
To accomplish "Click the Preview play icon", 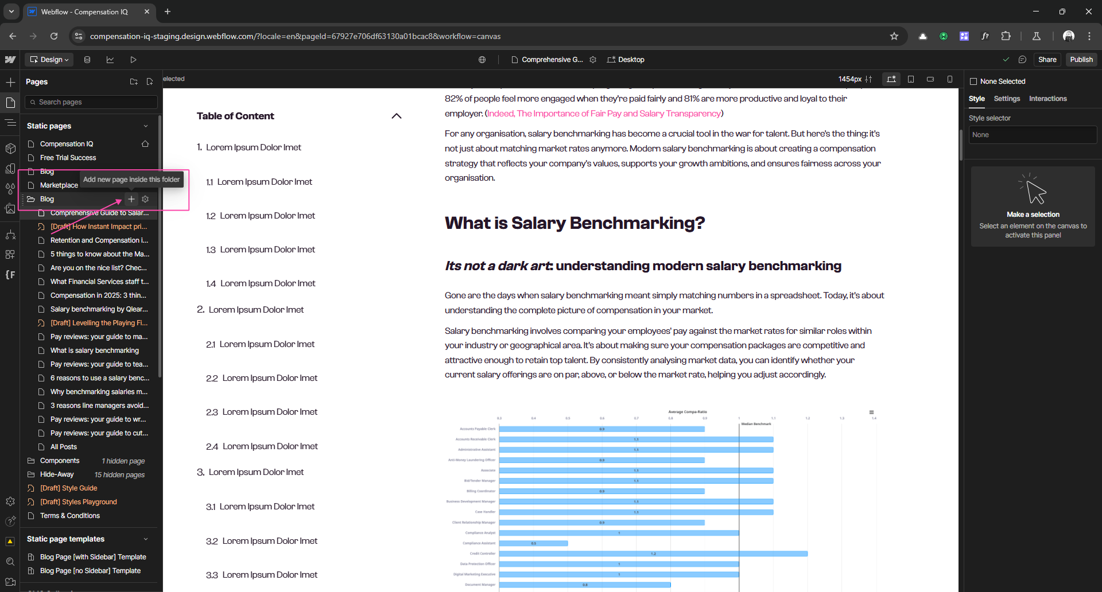I will (x=133, y=60).
